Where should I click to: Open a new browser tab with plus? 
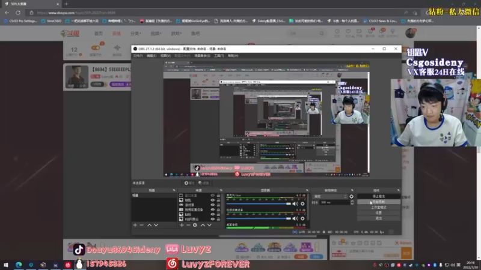point(66,4)
